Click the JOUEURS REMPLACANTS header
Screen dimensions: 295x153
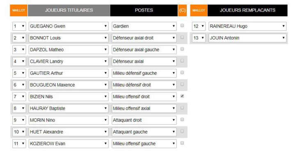247,10
